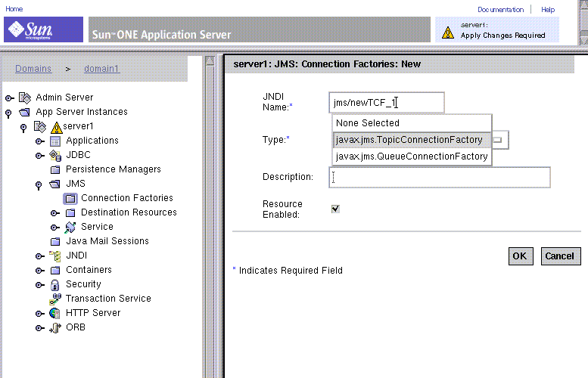Click the warning triangle beside server1
The image size is (588, 378).
point(56,128)
